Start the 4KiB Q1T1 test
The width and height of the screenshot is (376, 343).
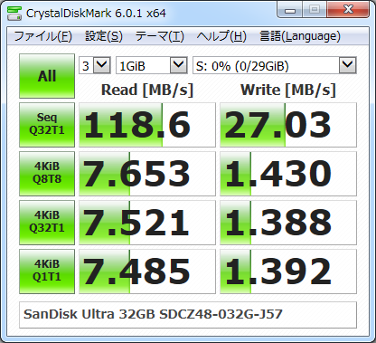tap(47, 272)
